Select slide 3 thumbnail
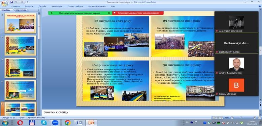262x126 pixels. [20, 68]
